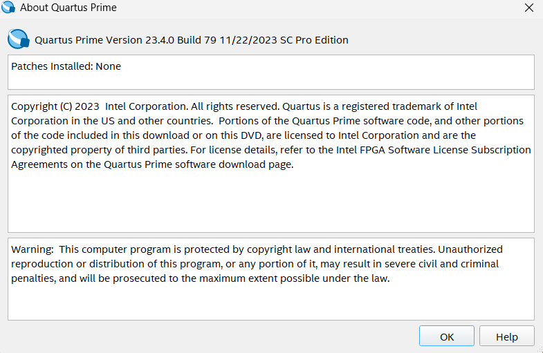
Task: Click the "About Quartus Prime" title text
Action: 68,8
